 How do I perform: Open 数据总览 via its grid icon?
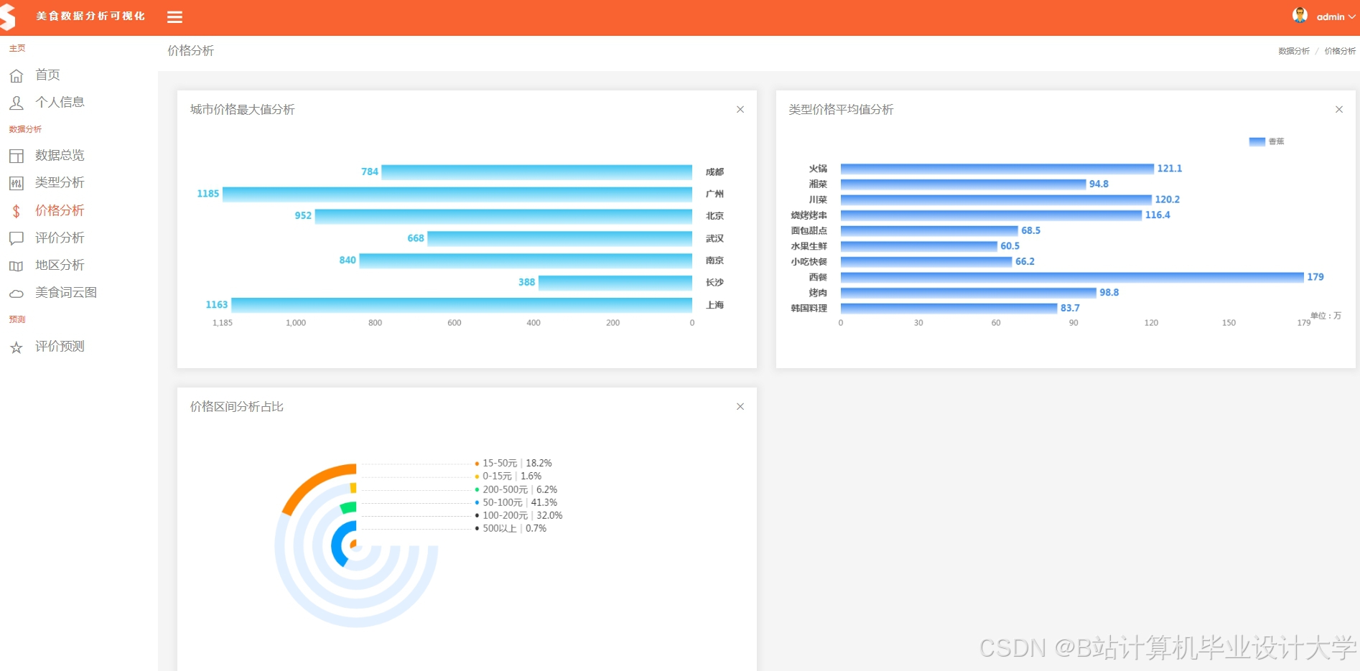pos(16,155)
